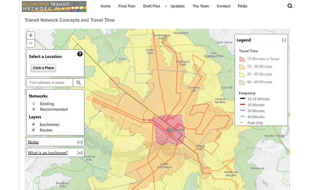Open the Draft Plan menu item
Viewport: 311px width, 190px height.
[x=152, y=6]
